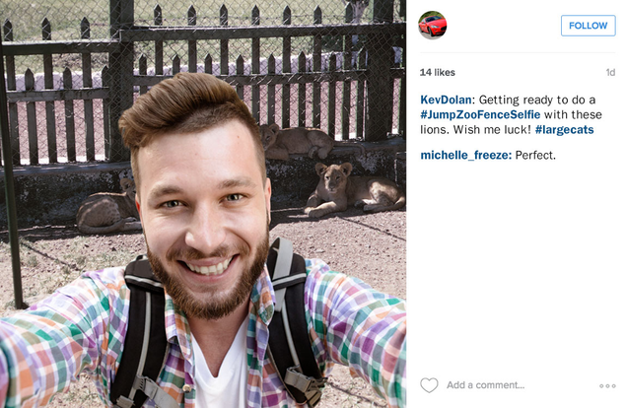Click the lion lying on the ledge
The width and height of the screenshot is (627, 408).
298,142
